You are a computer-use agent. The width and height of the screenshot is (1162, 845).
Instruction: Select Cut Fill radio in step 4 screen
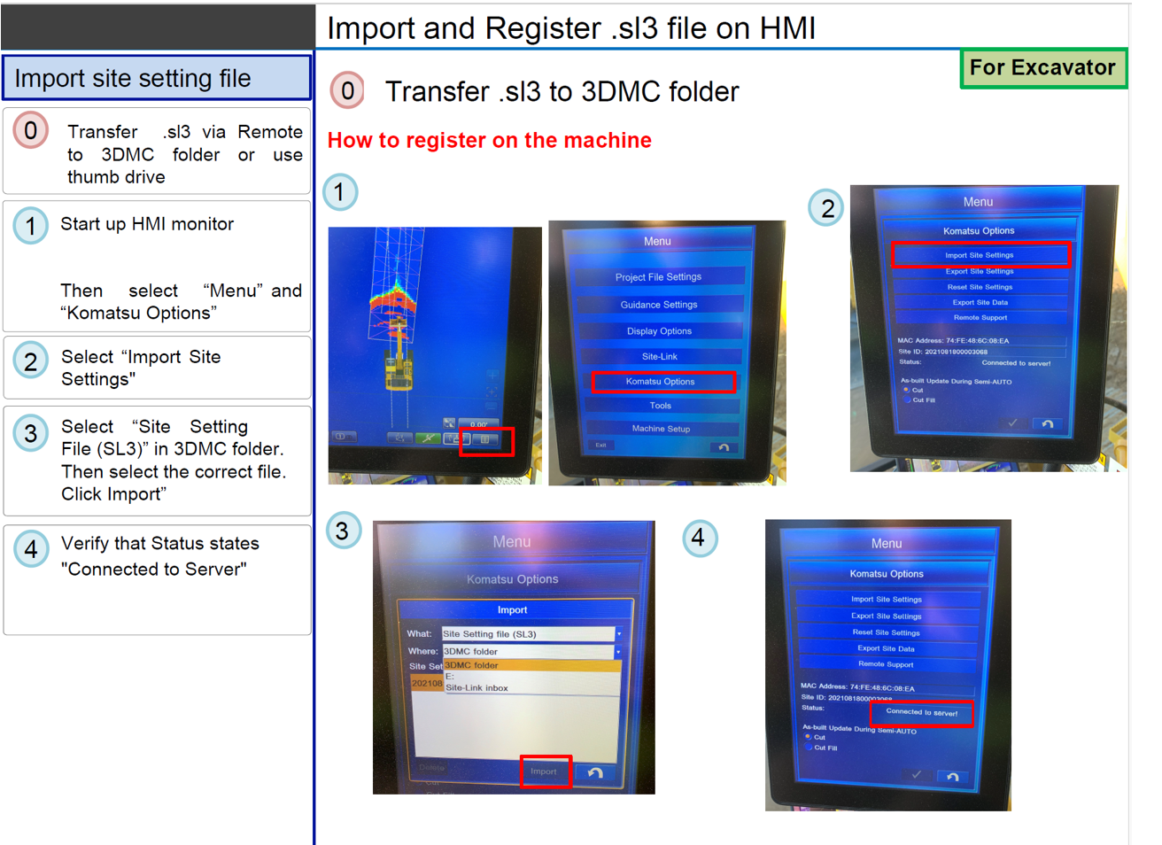pyautogui.click(x=809, y=747)
